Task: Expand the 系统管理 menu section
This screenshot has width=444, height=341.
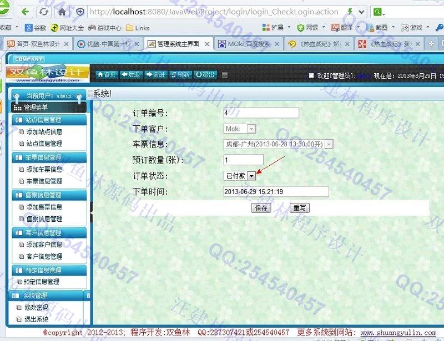Action: [x=47, y=296]
